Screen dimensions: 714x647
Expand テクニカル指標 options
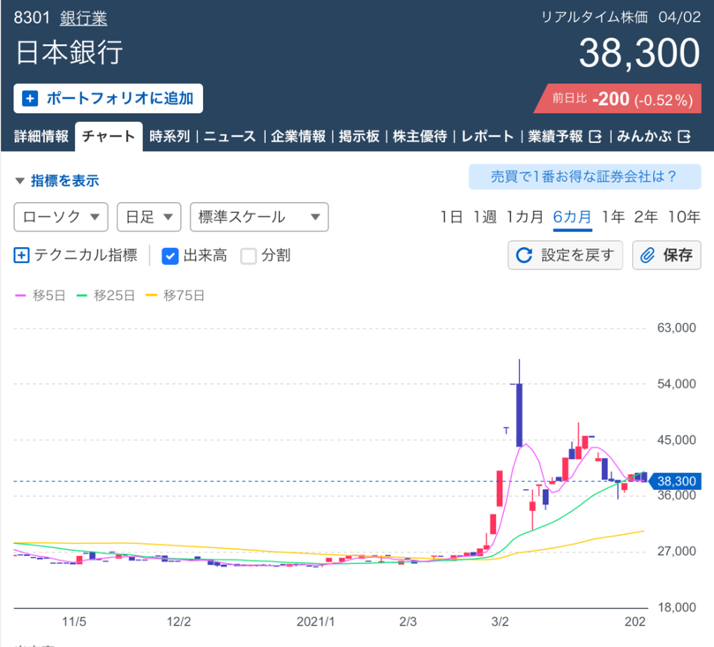click(76, 255)
